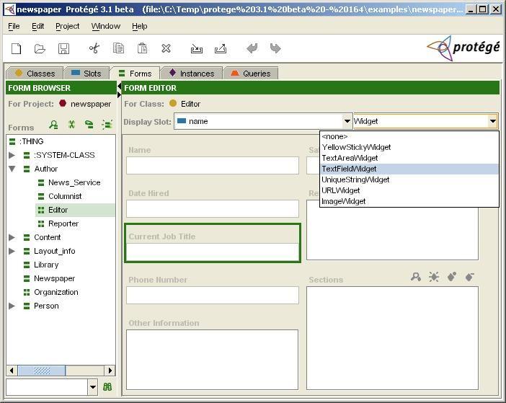Click the last icon in the Sections widget header
The image size is (506, 403).
[x=470, y=277]
